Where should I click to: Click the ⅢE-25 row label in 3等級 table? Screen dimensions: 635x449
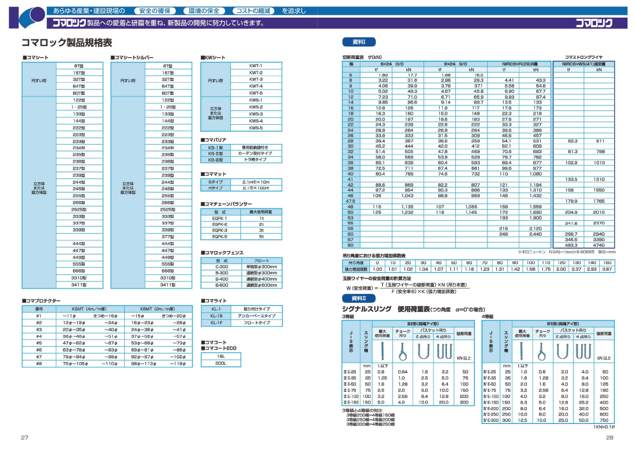click(x=350, y=372)
